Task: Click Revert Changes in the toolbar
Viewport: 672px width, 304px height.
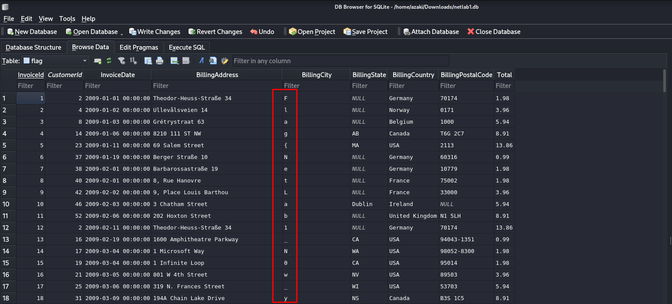Action: point(215,32)
